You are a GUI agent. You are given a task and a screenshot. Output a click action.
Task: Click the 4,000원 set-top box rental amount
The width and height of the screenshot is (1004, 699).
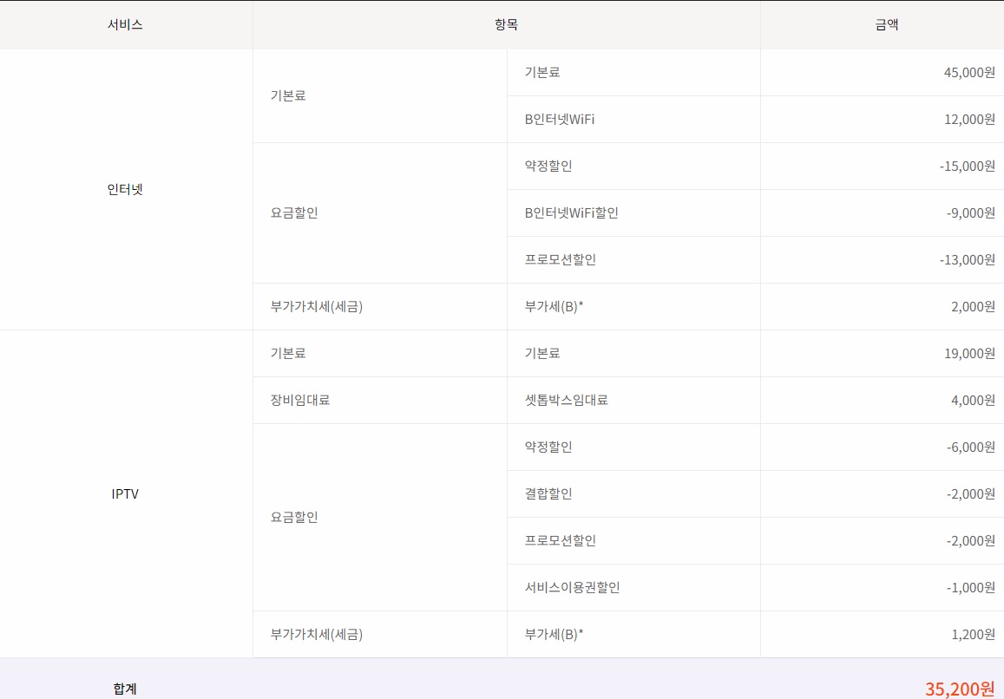(x=973, y=400)
